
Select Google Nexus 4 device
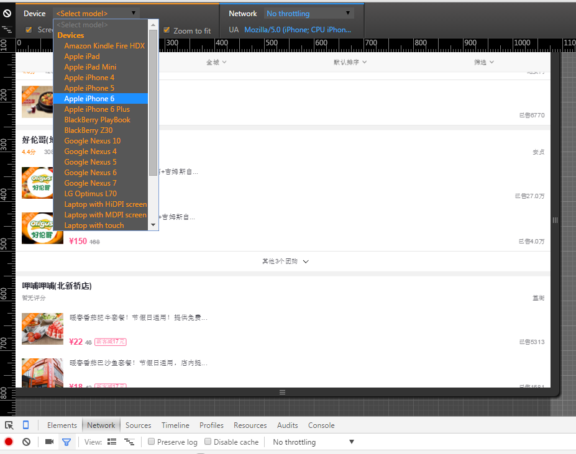pos(101,152)
